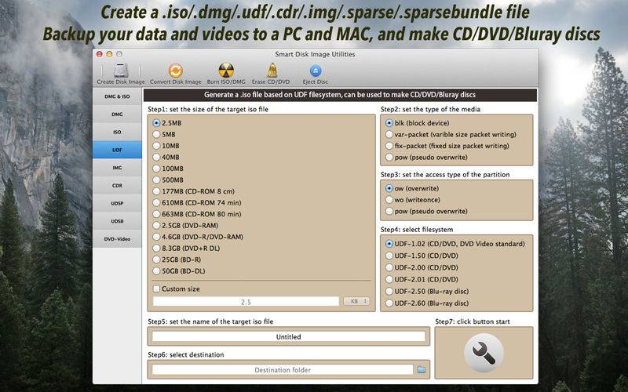Switch to the ISO sidebar tab
The height and width of the screenshot is (392, 628).
tap(117, 132)
